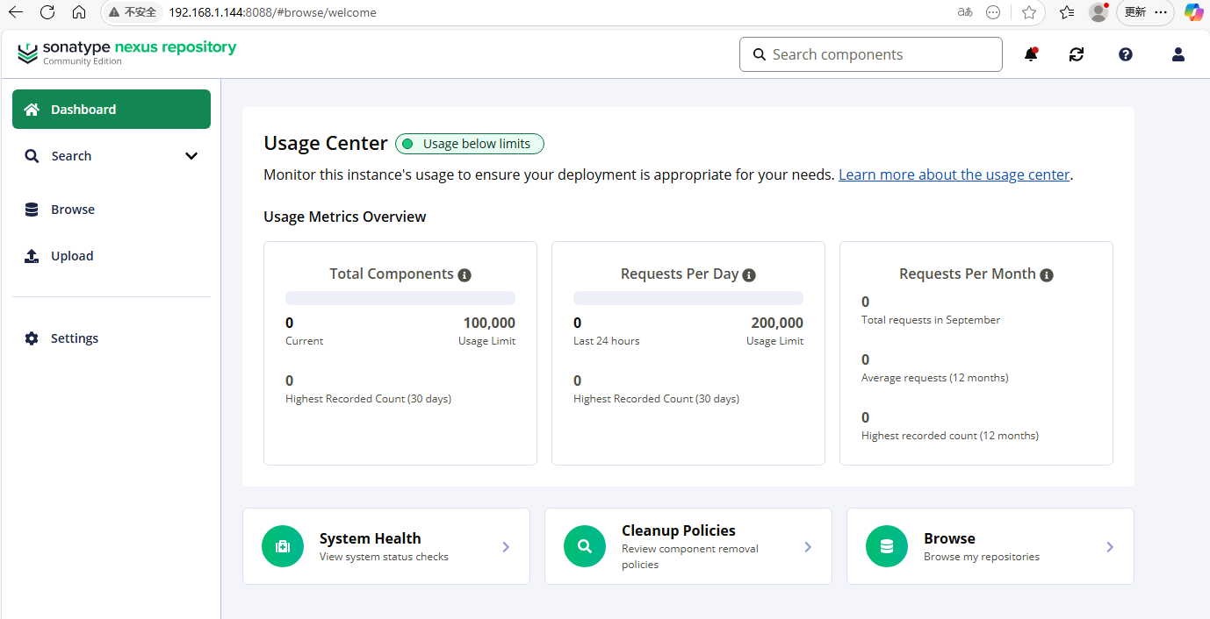The width and height of the screenshot is (1210, 619).
Task: Click the browser back arrow
Action: pos(16,12)
